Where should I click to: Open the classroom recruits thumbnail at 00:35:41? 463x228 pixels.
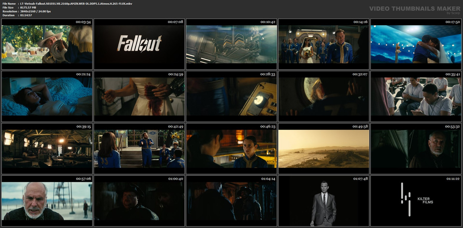click(x=416, y=96)
